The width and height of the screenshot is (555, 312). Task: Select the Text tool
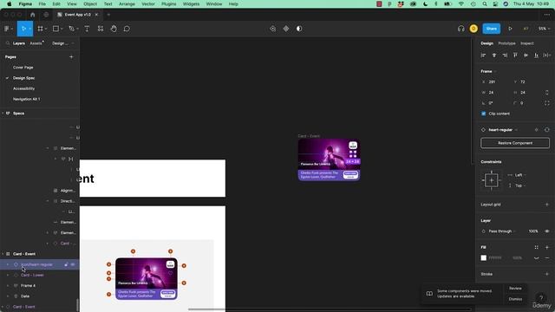pyautogui.click(x=87, y=29)
